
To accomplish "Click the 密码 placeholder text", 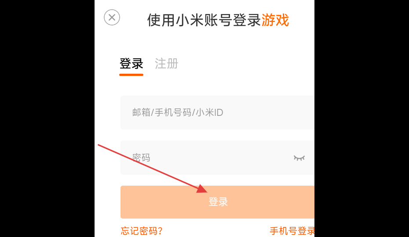I will click(141, 158).
